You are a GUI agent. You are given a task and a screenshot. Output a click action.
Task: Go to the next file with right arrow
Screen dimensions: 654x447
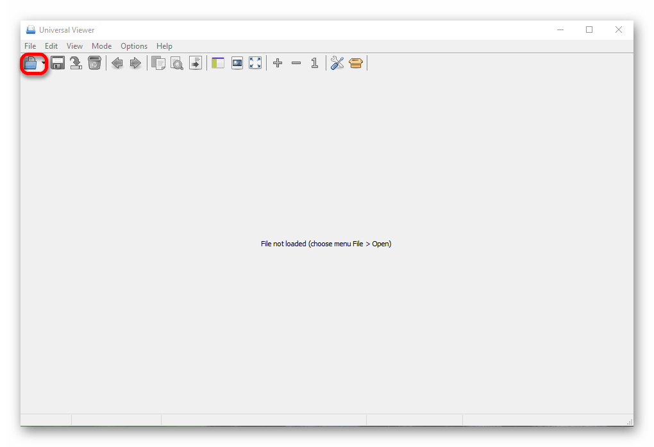pyautogui.click(x=135, y=63)
